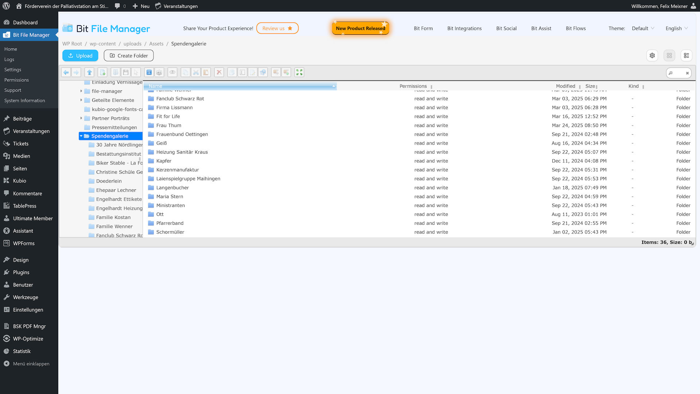
Task: Open Plugins in WordPress sidebar
Action: (x=21, y=272)
